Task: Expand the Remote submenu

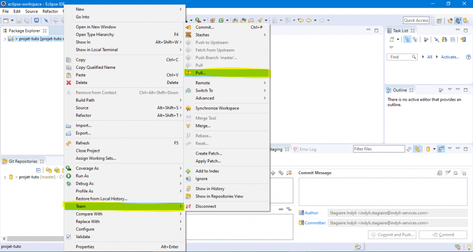Action: click(x=227, y=83)
